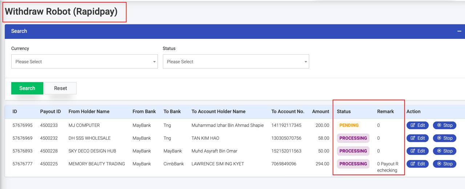Image resolution: width=465 pixels, height=189 pixels.
Task: Click the PENDING status badge
Action: 349,125
